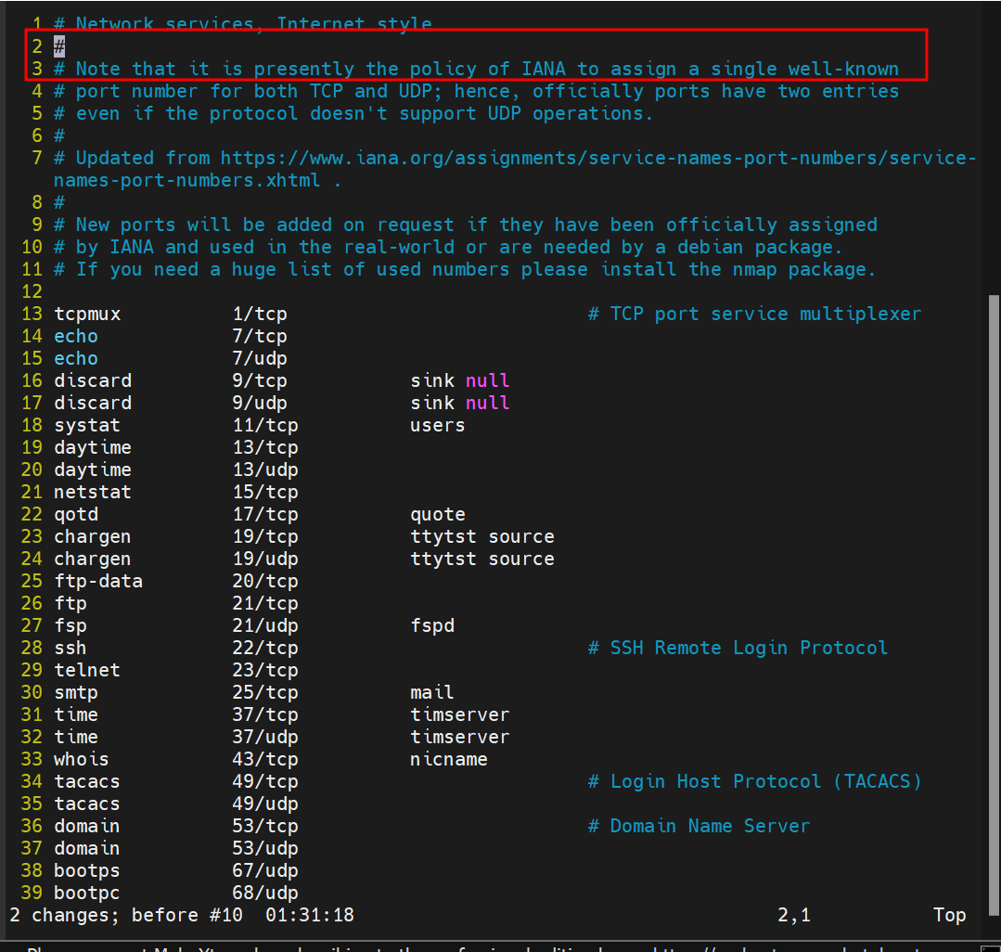Click the whois 'nicname' alias
Viewport: 1001px width, 952px height.
point(449,759)
